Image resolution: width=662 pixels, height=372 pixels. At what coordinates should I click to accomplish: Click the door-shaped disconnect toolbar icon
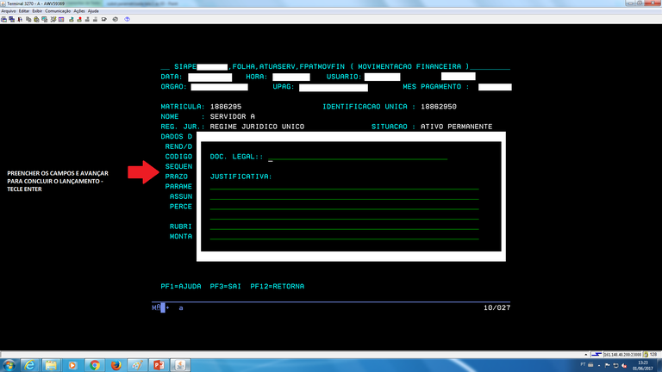point(20,20)
